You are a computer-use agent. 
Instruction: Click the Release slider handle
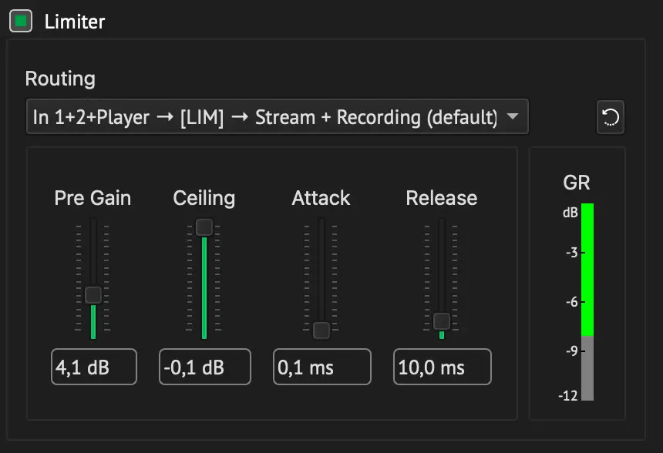[x=442, y=321]
